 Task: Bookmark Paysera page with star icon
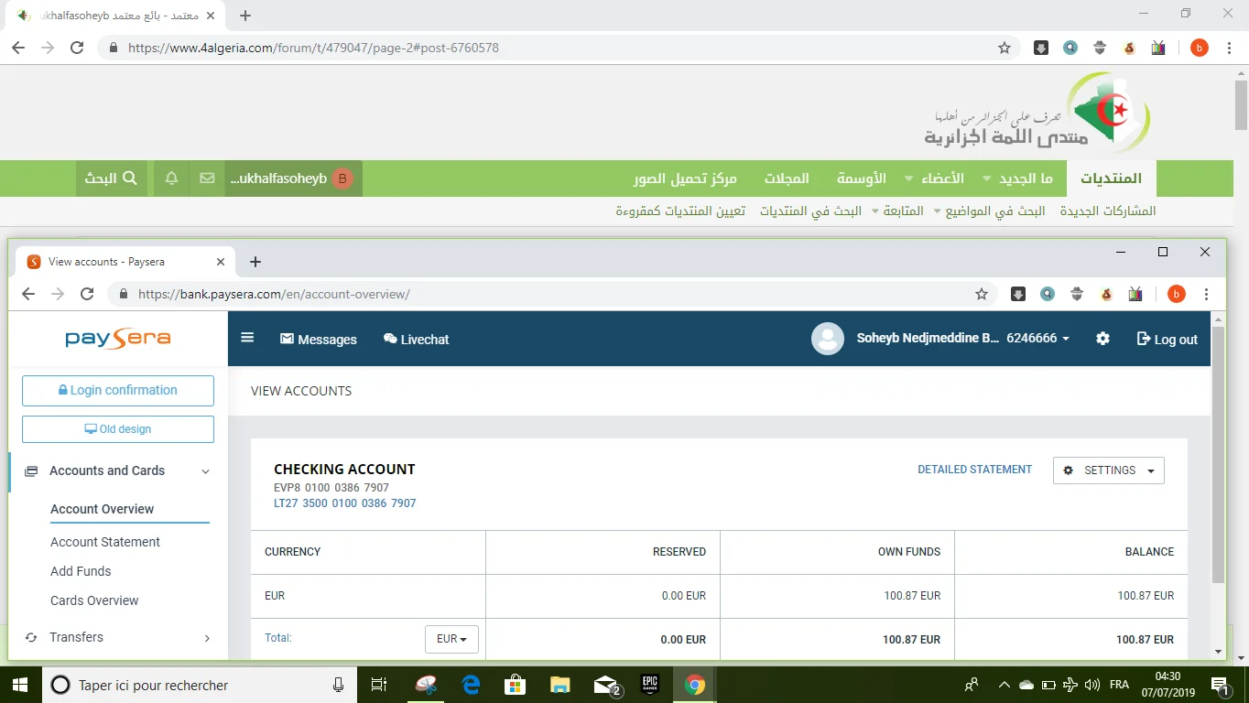[982, 294]
